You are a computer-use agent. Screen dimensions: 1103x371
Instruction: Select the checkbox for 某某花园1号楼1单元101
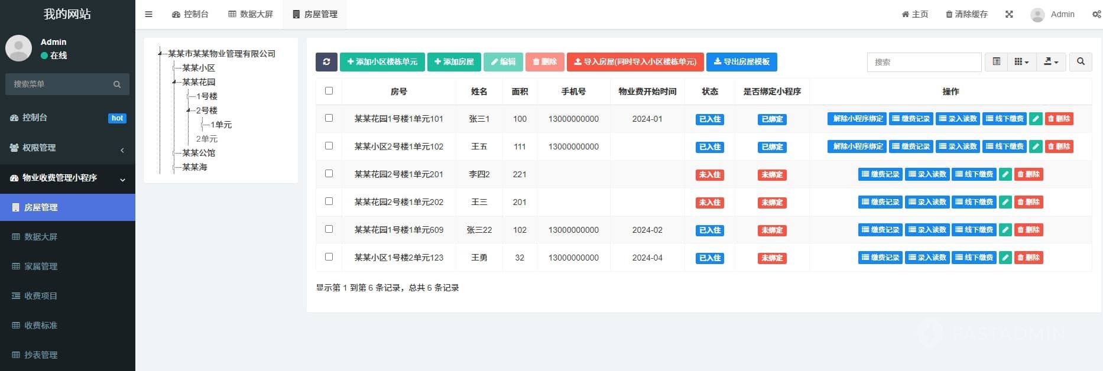click(x=329, y=118)
